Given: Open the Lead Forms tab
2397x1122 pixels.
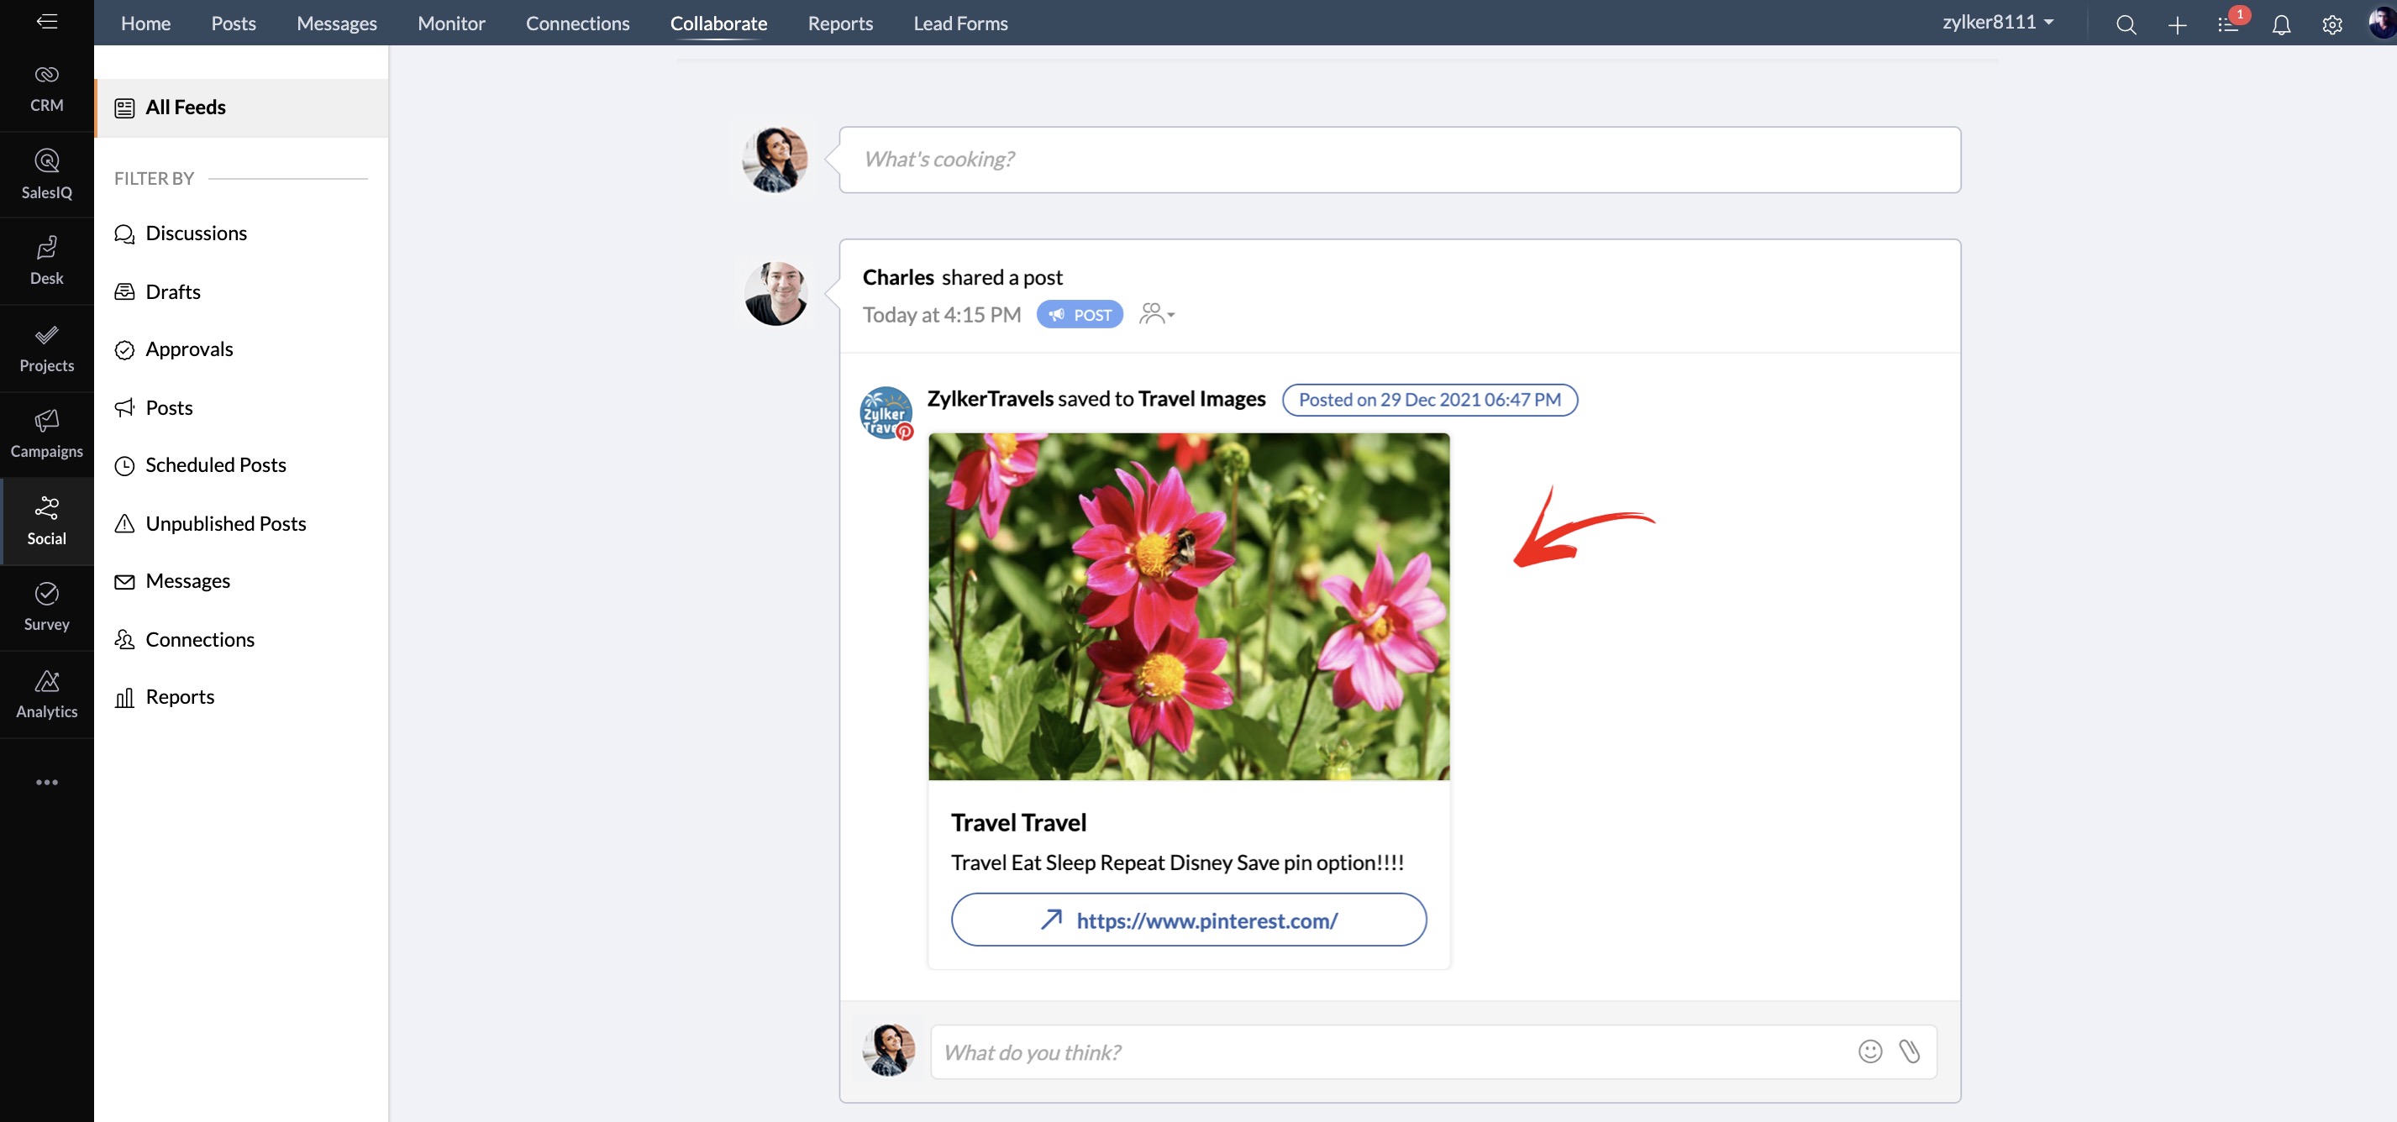Looking at the screenshot, I should (960, 24).
